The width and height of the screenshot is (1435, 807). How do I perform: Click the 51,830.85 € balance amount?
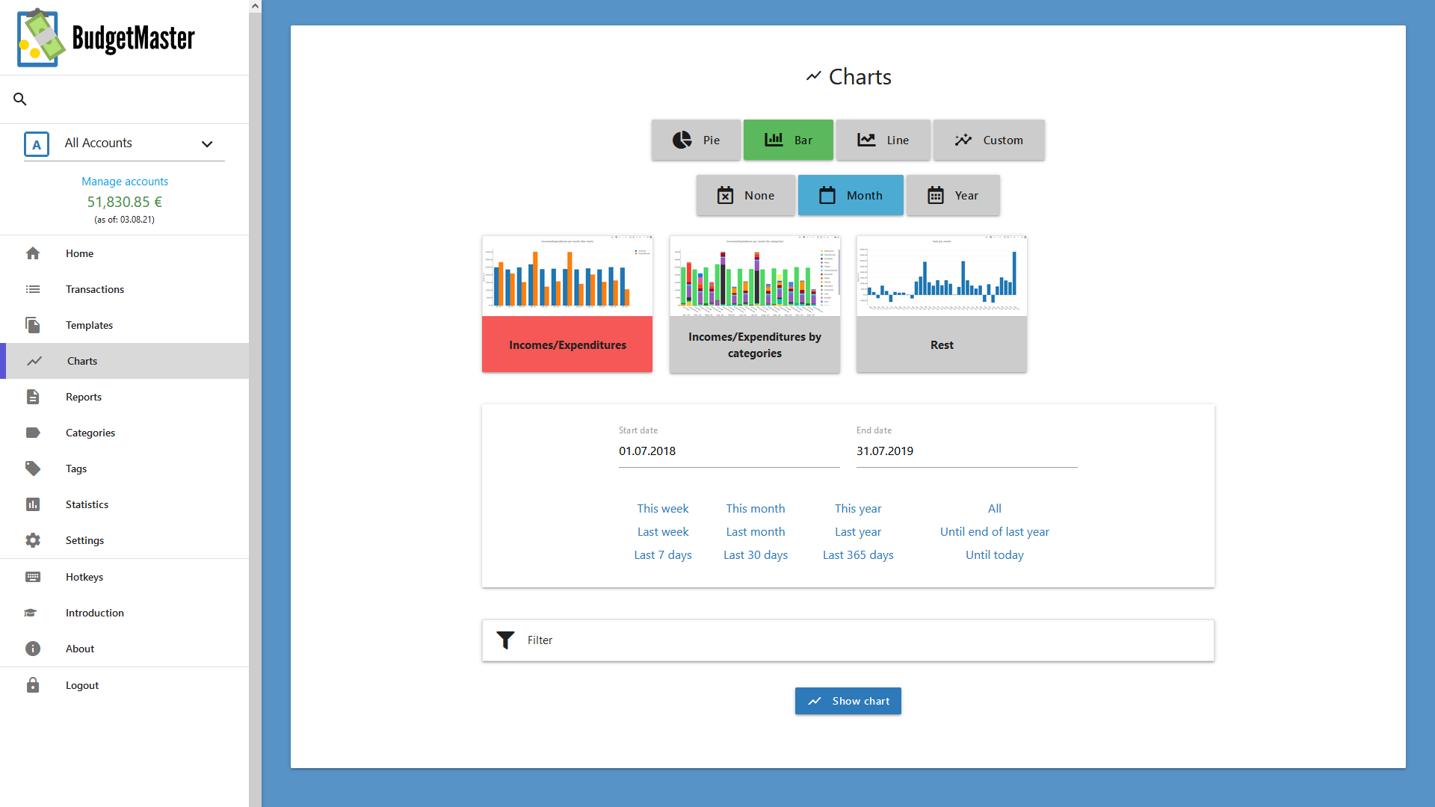click(125, 202)
